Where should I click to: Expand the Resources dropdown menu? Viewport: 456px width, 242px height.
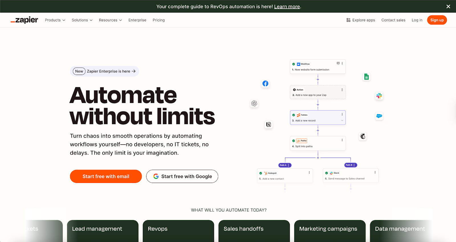(111, 20)
